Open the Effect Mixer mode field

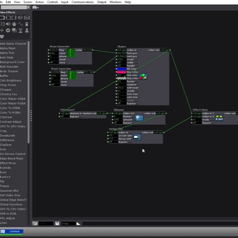point(197,120)
